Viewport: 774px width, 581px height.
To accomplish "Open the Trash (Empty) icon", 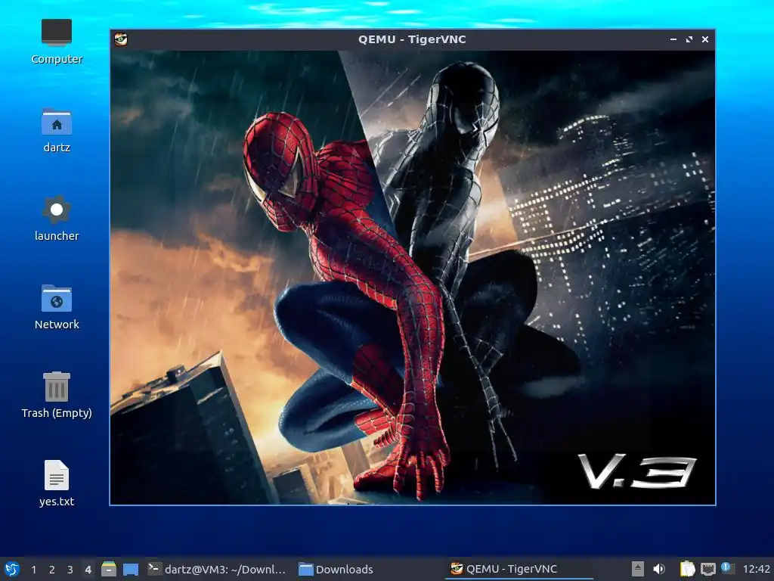I will (x=56, y=396).
